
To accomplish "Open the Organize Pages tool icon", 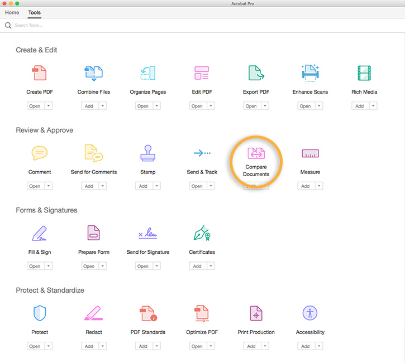I will pos(147,73).
